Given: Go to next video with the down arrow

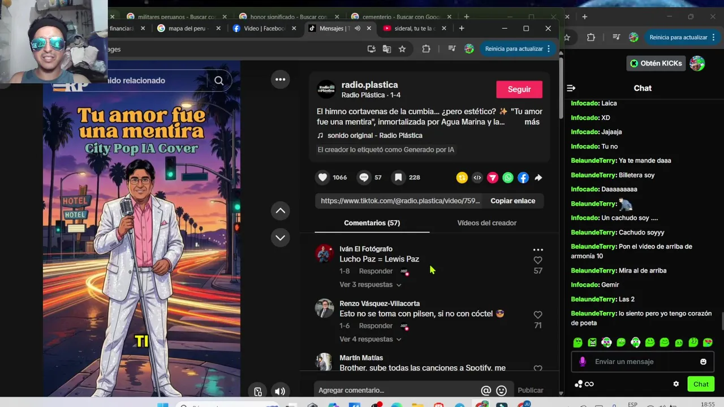Looking at the screenshot, I should (x=280, y=237).
